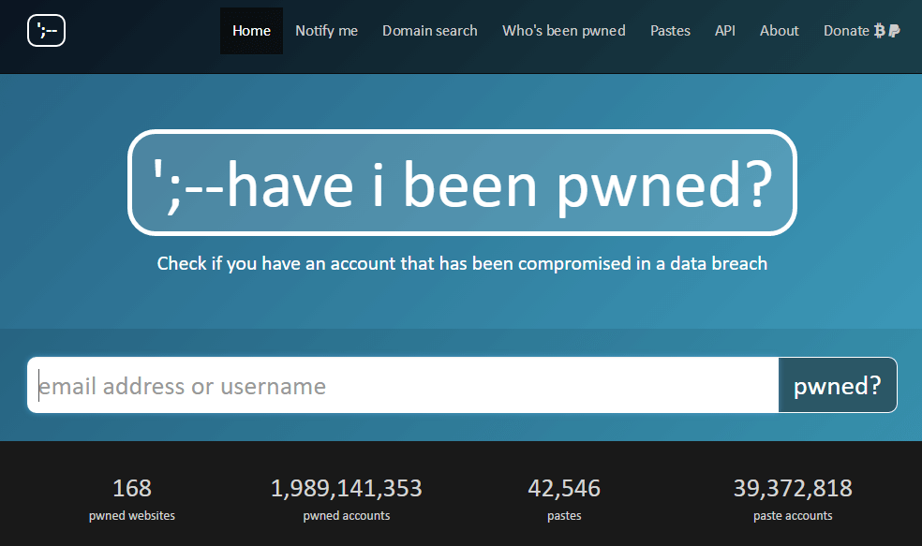Click the 42,546 pastes statistic
922x546 pixels.
pos(563,488)
